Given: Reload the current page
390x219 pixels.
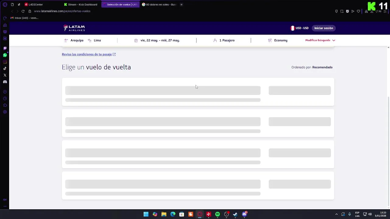Looking at the screenshot, I should [23, 11].
